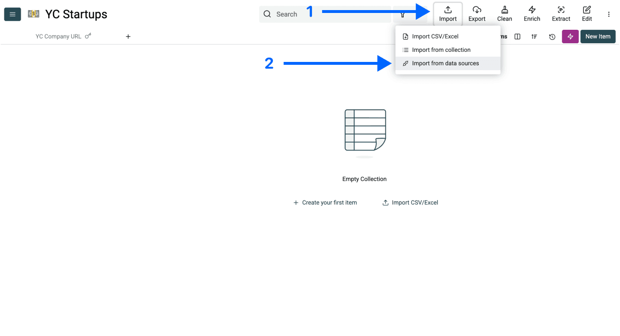Open the Export tool
The height and width of the screenshot is (336, 620).
click(x=476, y=14)
